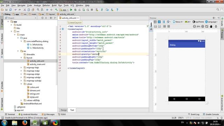Open the SDK Manager icon

pyautogui.click(x=112, y=10)
